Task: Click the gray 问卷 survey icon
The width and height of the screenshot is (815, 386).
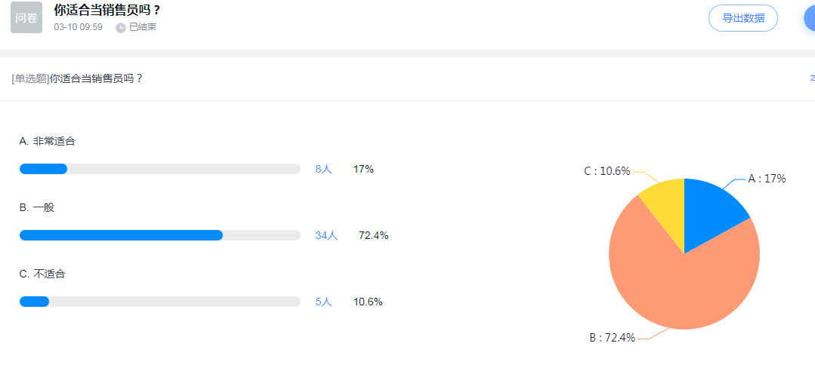Action: (26, 17)
